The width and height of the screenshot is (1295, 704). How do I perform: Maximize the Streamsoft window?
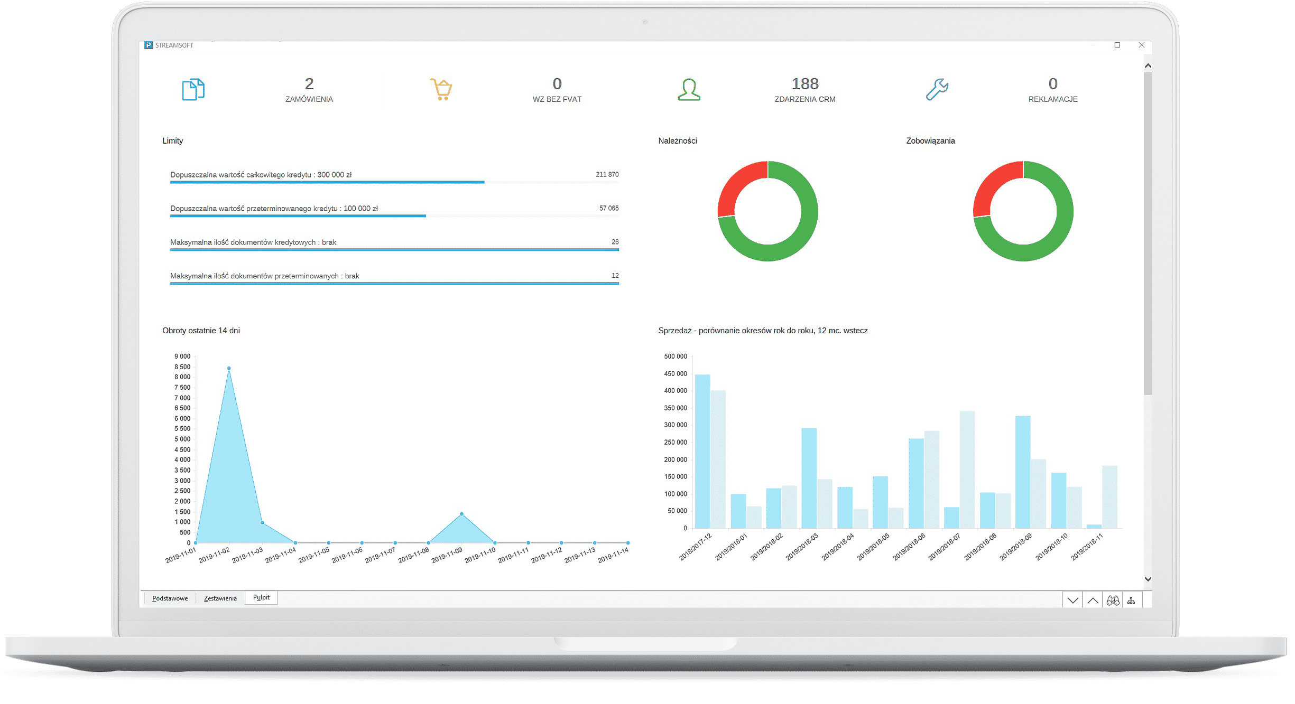coord(1117,45)
